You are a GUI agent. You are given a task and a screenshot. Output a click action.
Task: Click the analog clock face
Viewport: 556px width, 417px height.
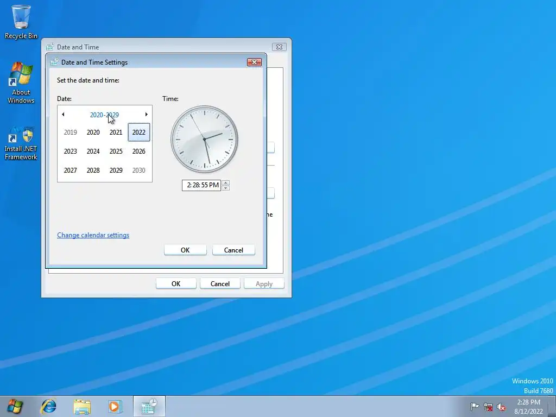(204, 140)
